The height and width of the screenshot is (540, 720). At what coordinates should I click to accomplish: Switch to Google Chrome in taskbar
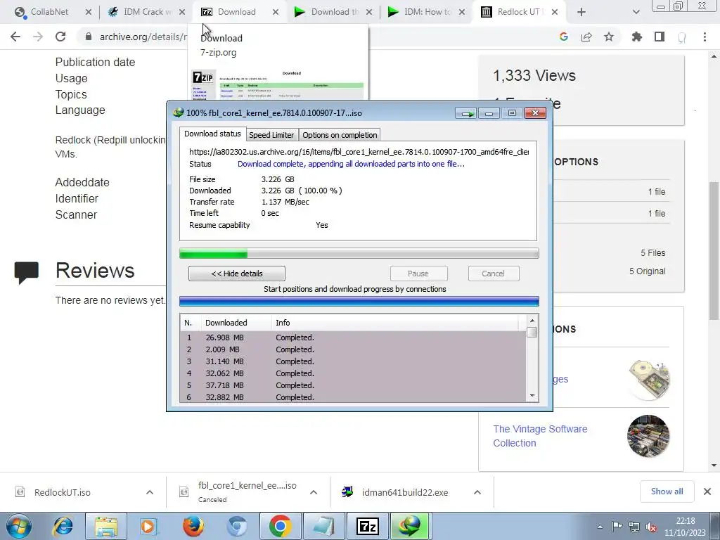pos(281,526)
